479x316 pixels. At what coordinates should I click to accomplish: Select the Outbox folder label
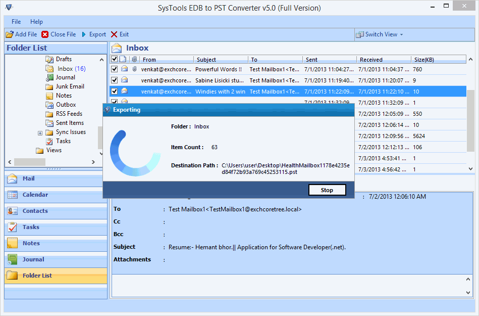66,105
